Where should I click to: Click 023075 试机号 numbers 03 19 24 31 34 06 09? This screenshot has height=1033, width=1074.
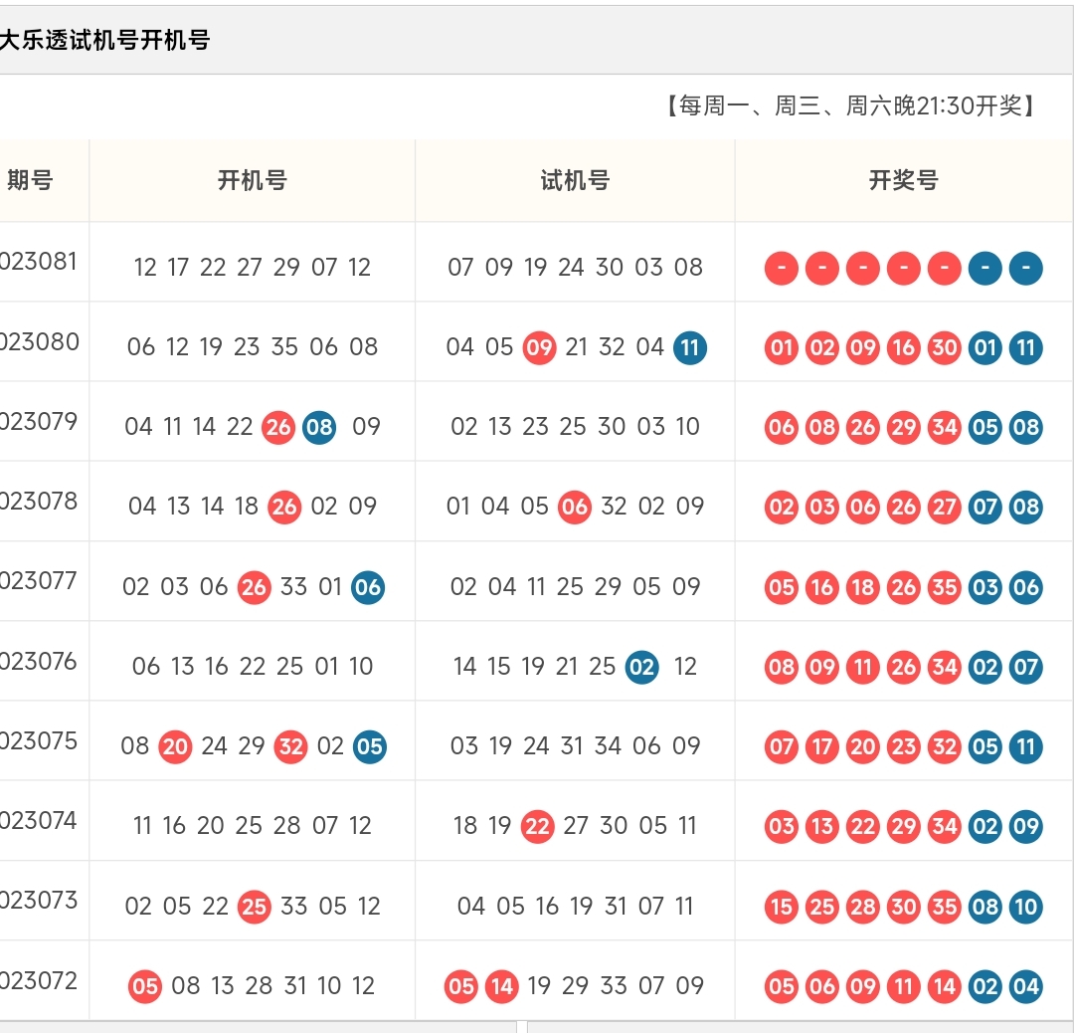[576, 745]
